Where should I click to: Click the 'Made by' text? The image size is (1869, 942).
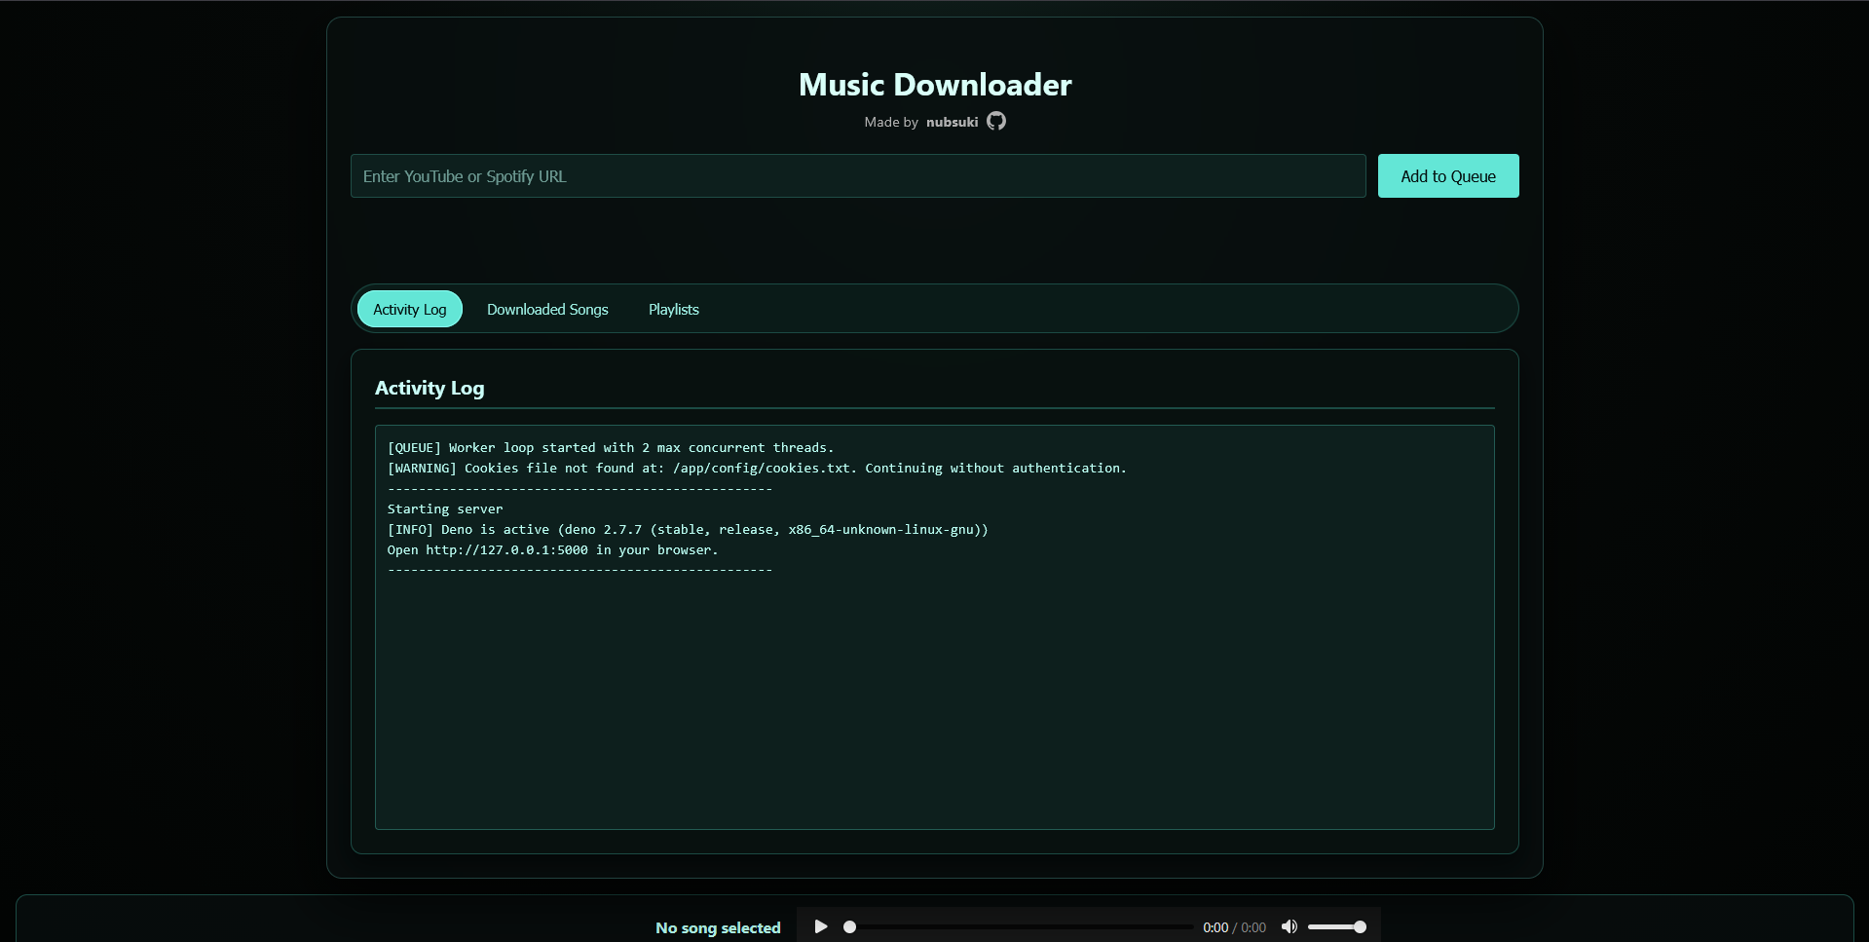pyautogui.click(x=891, y=122)
